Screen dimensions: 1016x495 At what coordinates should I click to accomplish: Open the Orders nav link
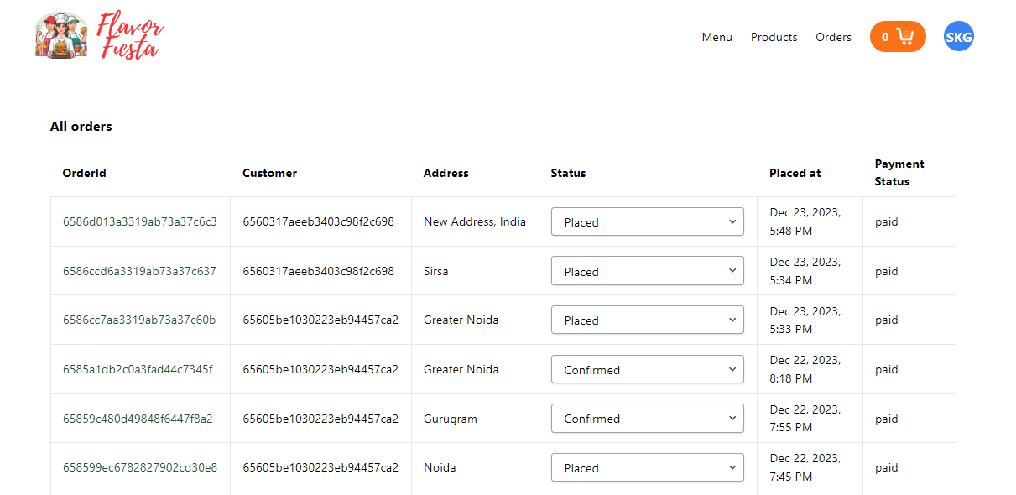833,37
